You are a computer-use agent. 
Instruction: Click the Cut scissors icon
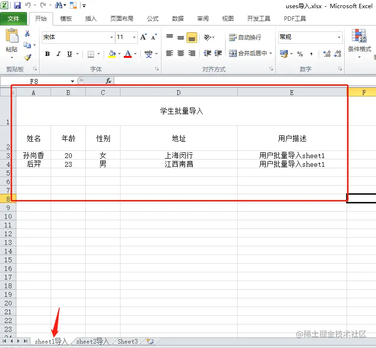27,33
